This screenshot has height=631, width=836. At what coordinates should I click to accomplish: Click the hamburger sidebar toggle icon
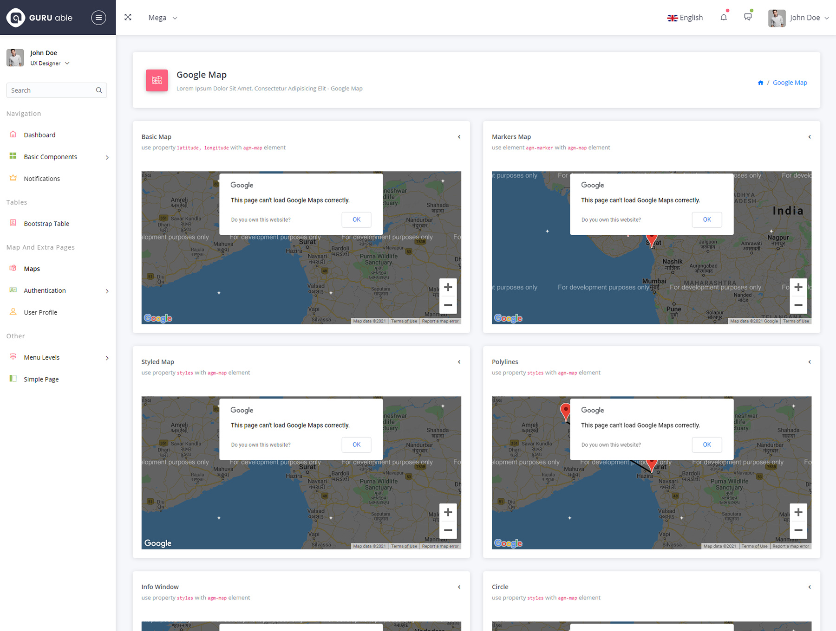[98, 18]
